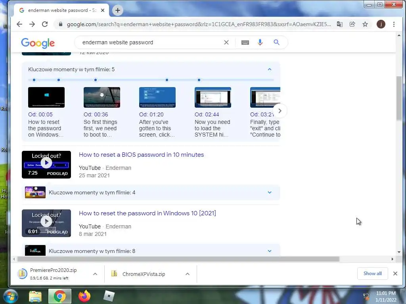
Task: Click the Od: 01:20 timestamp link
Action: pos(151,114)
